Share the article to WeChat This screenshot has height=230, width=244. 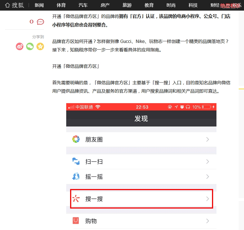pos(30,47)
